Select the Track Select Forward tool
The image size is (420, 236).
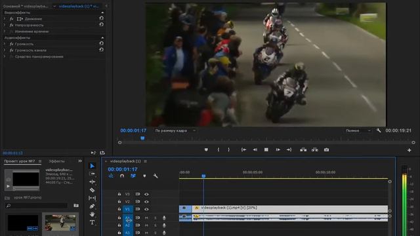click(x=92, y=174)
